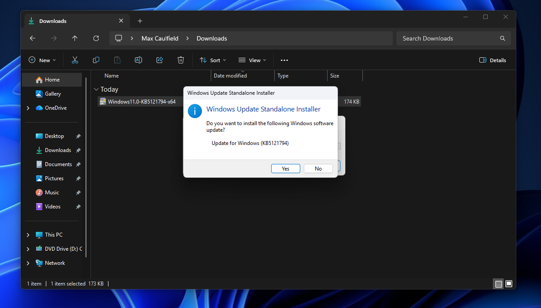Viewport: 541px width, 308px height.
Task: Select This PC in the sidebar
Action: [x=52, y=235]
